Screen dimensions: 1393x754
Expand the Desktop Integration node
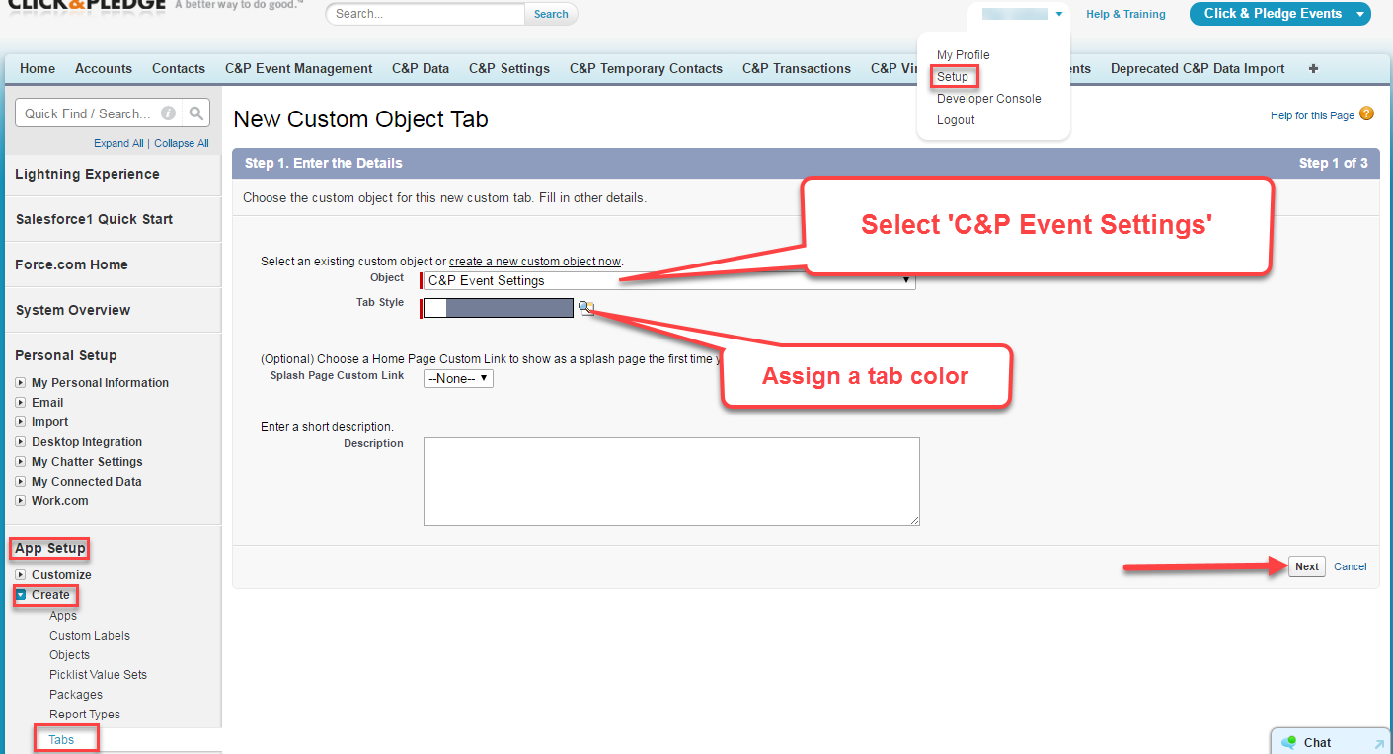[20, 441]
